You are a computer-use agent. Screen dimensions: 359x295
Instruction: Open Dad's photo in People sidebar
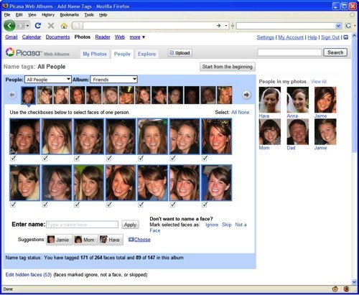tap(297, 132)
